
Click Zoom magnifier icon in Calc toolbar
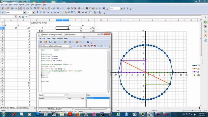pyautogui.click(x=100, y=8)
